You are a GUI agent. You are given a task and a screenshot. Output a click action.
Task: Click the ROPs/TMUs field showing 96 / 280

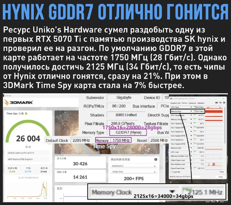coord(119,106)
